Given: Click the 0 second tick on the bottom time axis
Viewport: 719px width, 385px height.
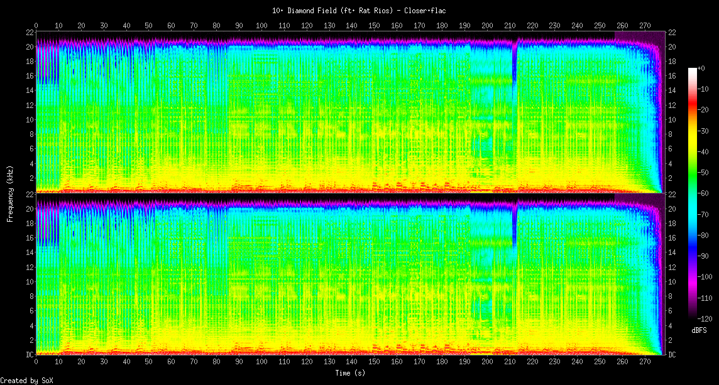Looking at the screenshot, I should (x=36, y=362).
